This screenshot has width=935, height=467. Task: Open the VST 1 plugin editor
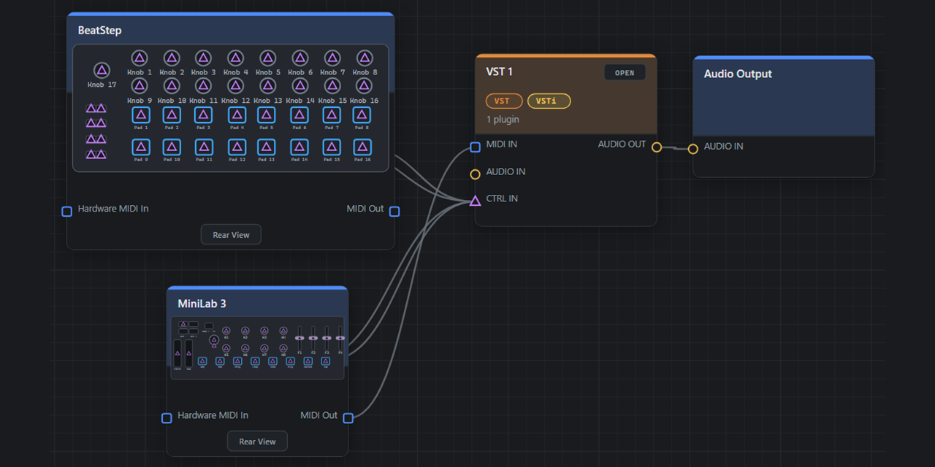[625, 72]
